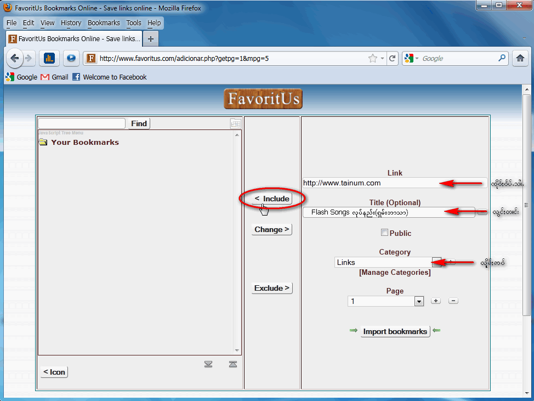Click the search engine Google icon
This screenshot has width=534, height=401.
(408, 58)
